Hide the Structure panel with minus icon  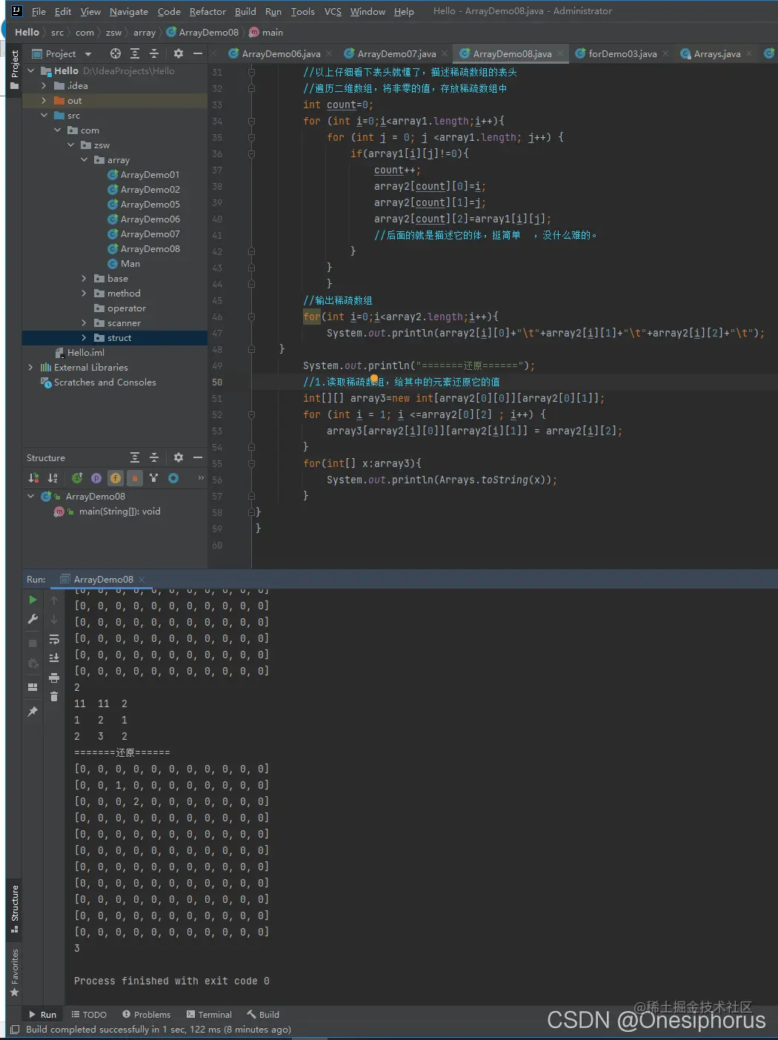pyautogui.click(x=198, y=457)
